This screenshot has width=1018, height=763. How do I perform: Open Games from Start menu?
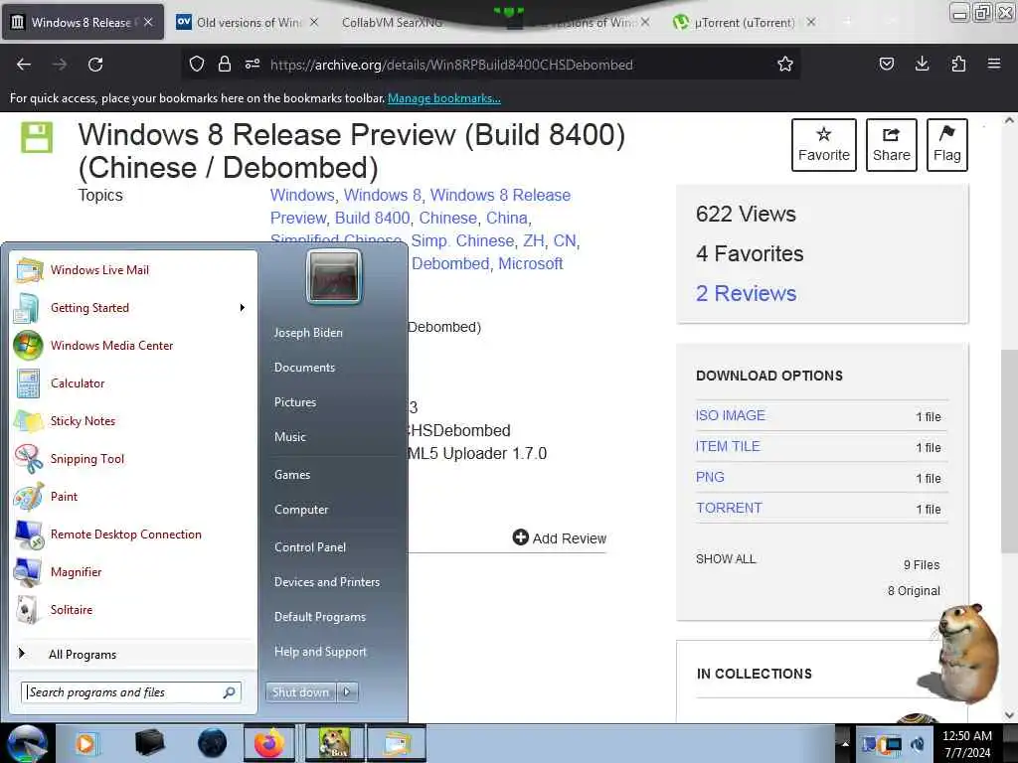[x=292, y=474]
